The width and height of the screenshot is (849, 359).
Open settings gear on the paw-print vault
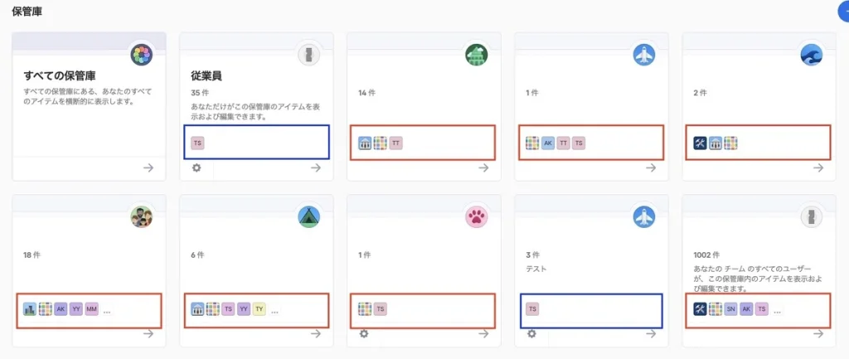coord(364,333)
